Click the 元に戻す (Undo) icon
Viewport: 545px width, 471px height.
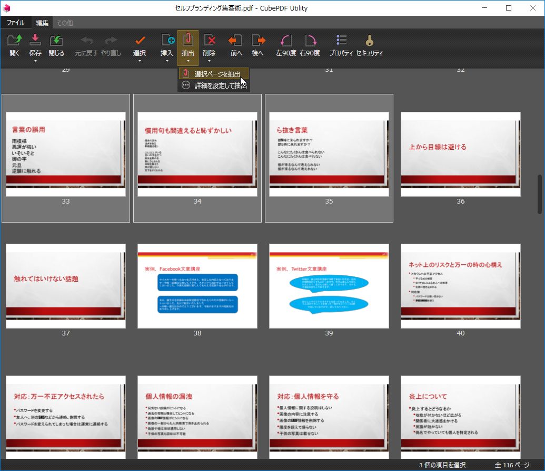[86, 41]
